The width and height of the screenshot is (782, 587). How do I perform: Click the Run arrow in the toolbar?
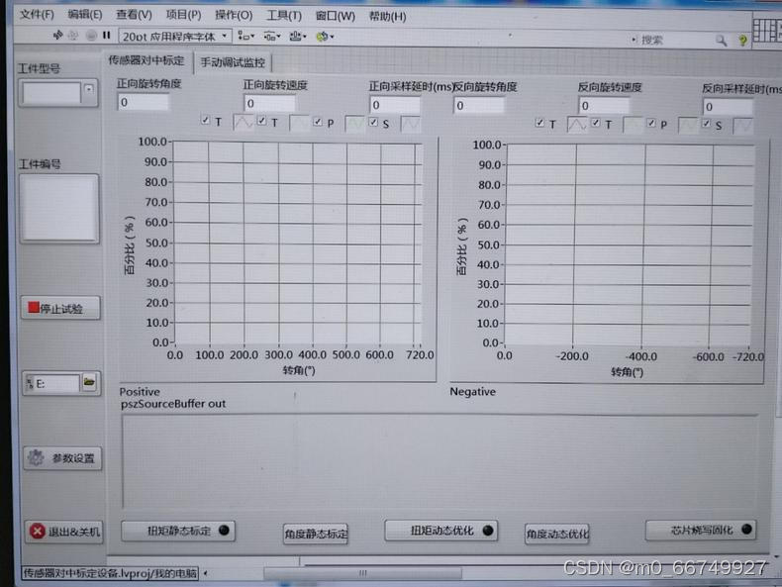click(57, 35)
